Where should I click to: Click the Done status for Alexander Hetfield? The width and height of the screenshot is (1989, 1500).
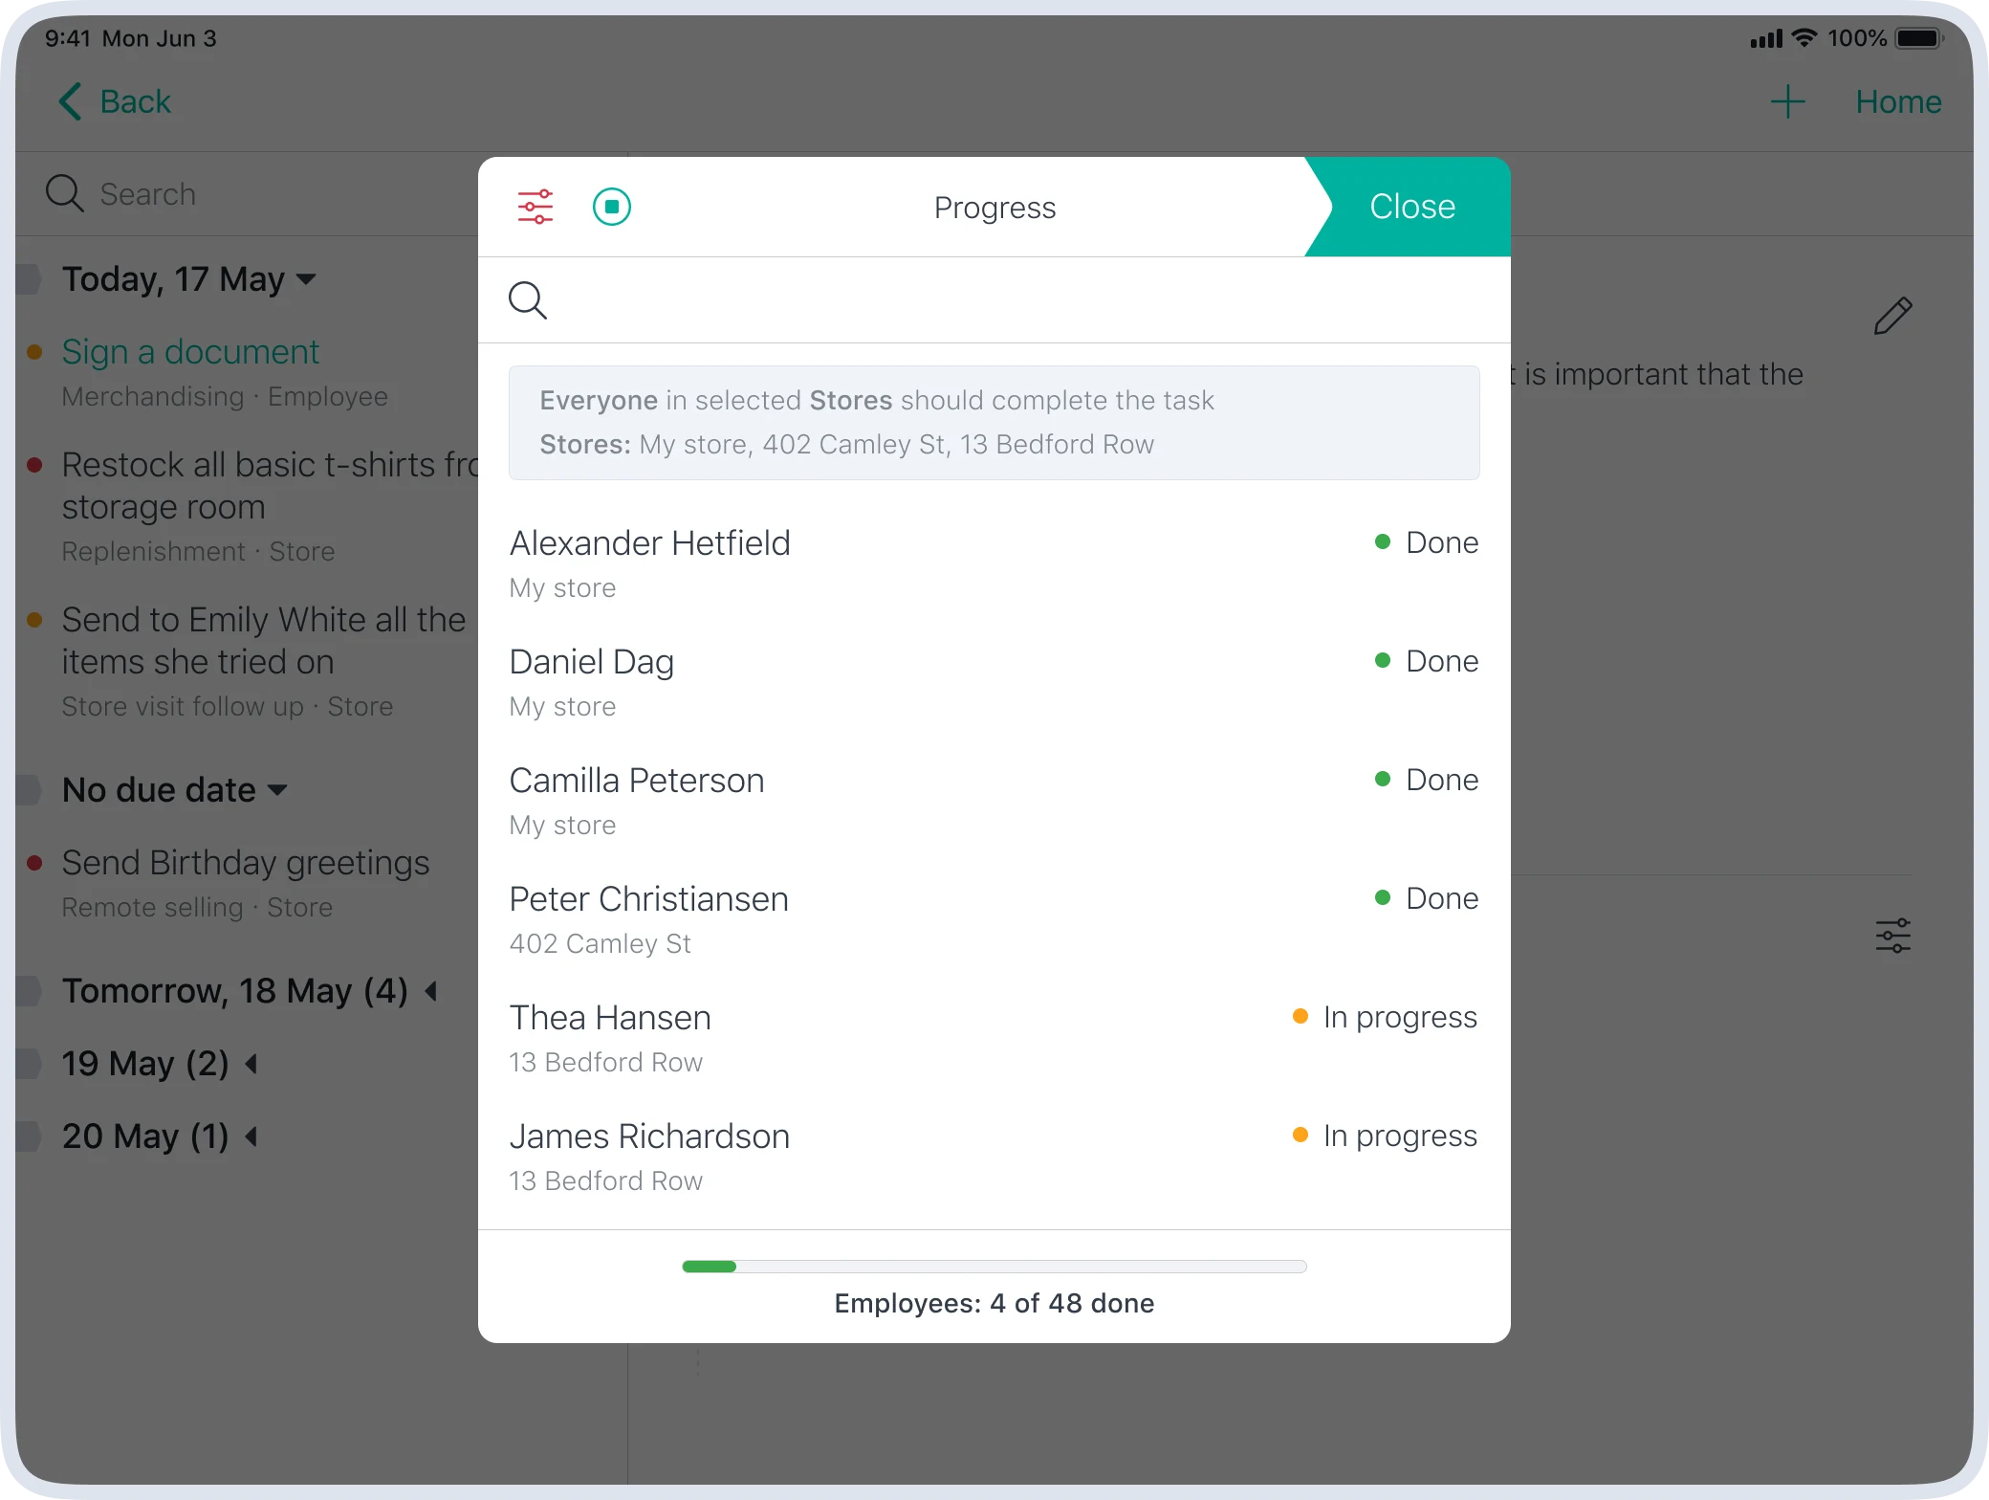1426,542
